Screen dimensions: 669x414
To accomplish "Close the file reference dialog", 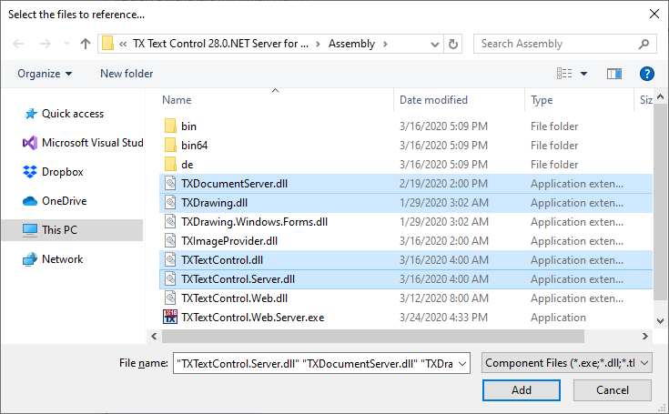I will point(654,14).
